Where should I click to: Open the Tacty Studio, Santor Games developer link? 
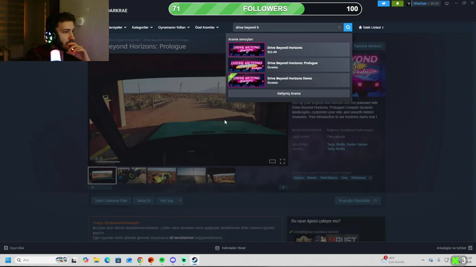347,144
